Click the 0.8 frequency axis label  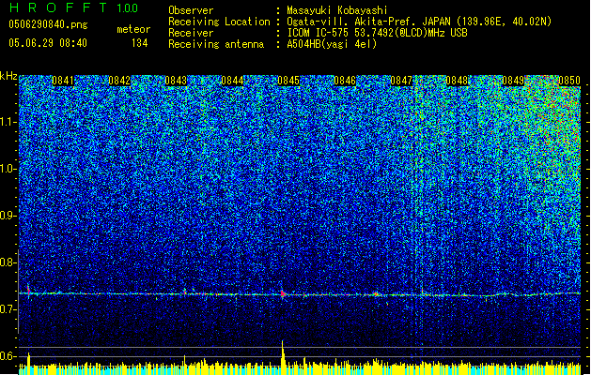point(8,262)
